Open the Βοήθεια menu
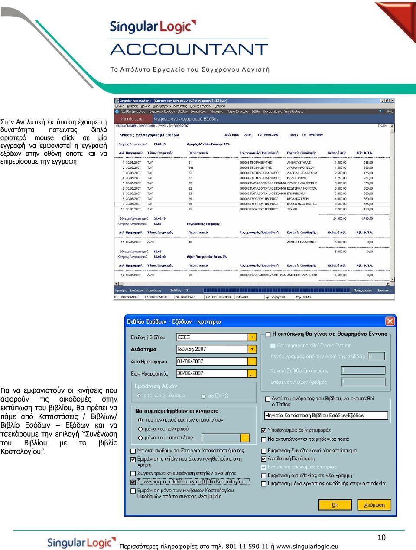The height and width of the screenshot is (550, 416). point(220,106)
